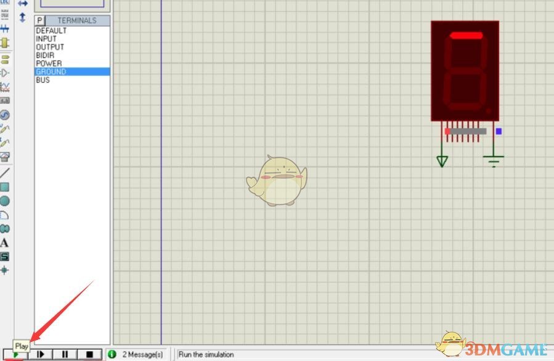Screen dimensions: 554x361
Task: Select the Current Probe mode icon
Action: point(4,143)
